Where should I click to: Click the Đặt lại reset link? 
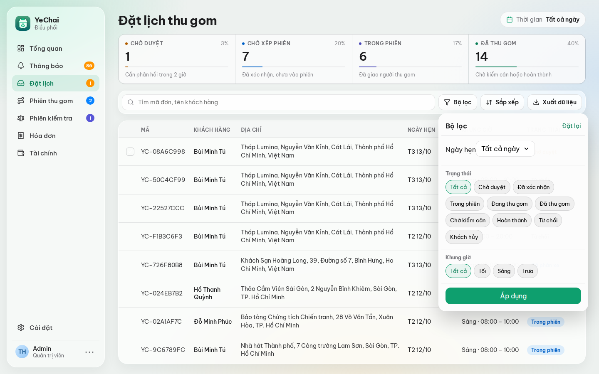coord(572,126)
